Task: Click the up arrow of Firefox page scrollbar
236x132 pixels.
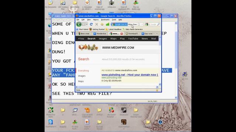Action: [x=160, y=37]
